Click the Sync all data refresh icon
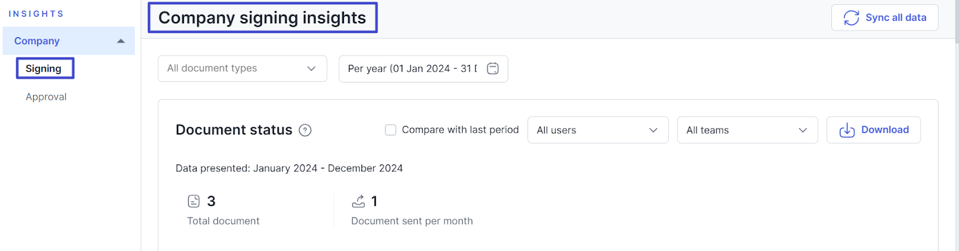Viewport: 959px width, 251px height. click(851, 18)
